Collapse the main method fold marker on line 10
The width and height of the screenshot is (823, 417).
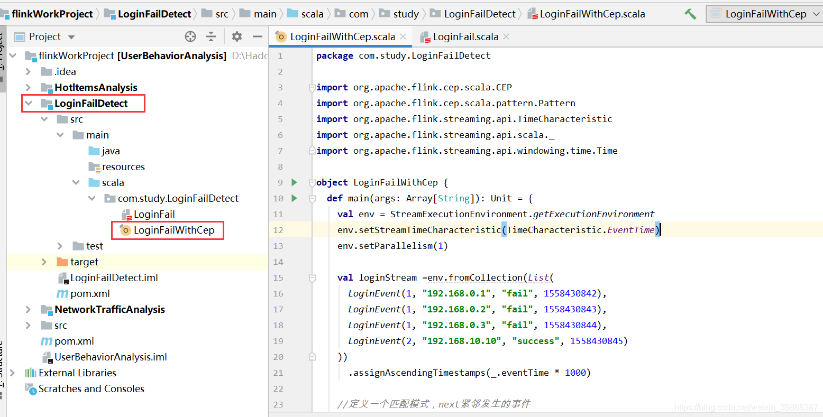point(312,198)
